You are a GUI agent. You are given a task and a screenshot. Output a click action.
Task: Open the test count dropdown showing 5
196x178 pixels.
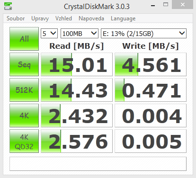49,34
